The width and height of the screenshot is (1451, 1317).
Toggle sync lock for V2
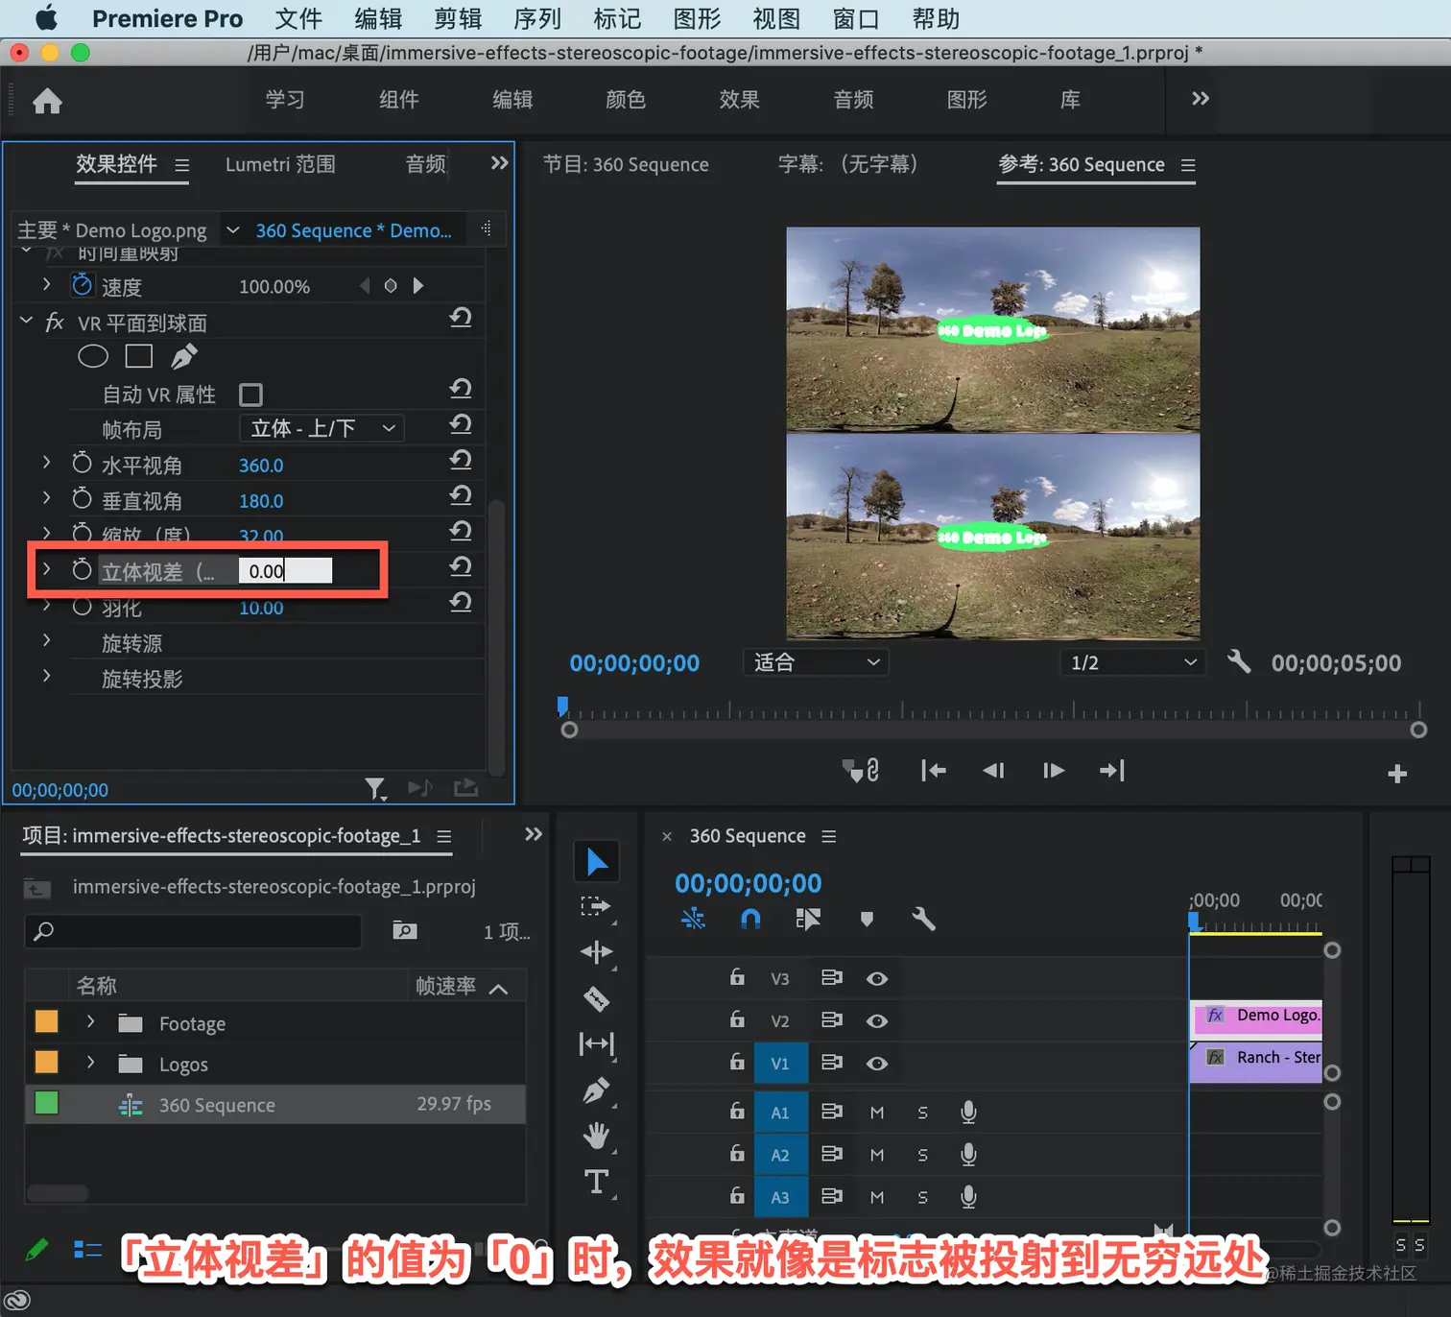[831, 1019]
